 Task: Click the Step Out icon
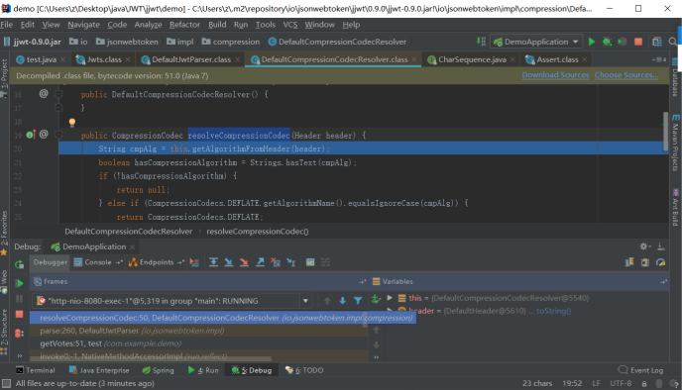point(260,262)
